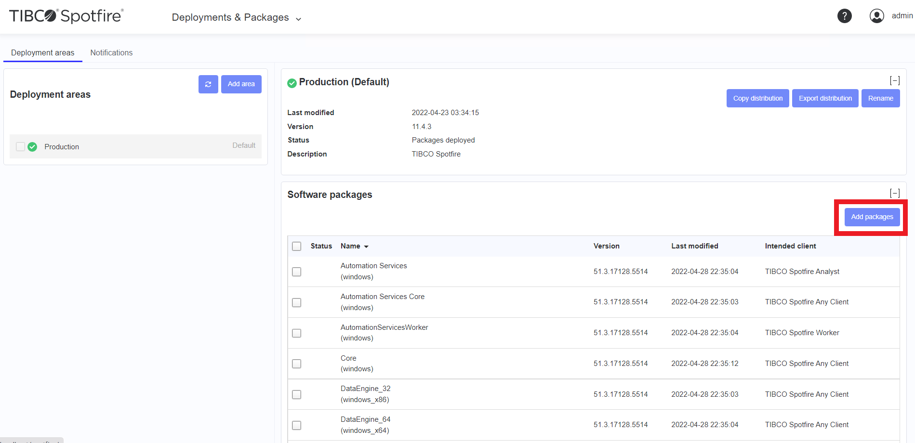
Task: Click the Intended client column header
Action: click(791, 246)
